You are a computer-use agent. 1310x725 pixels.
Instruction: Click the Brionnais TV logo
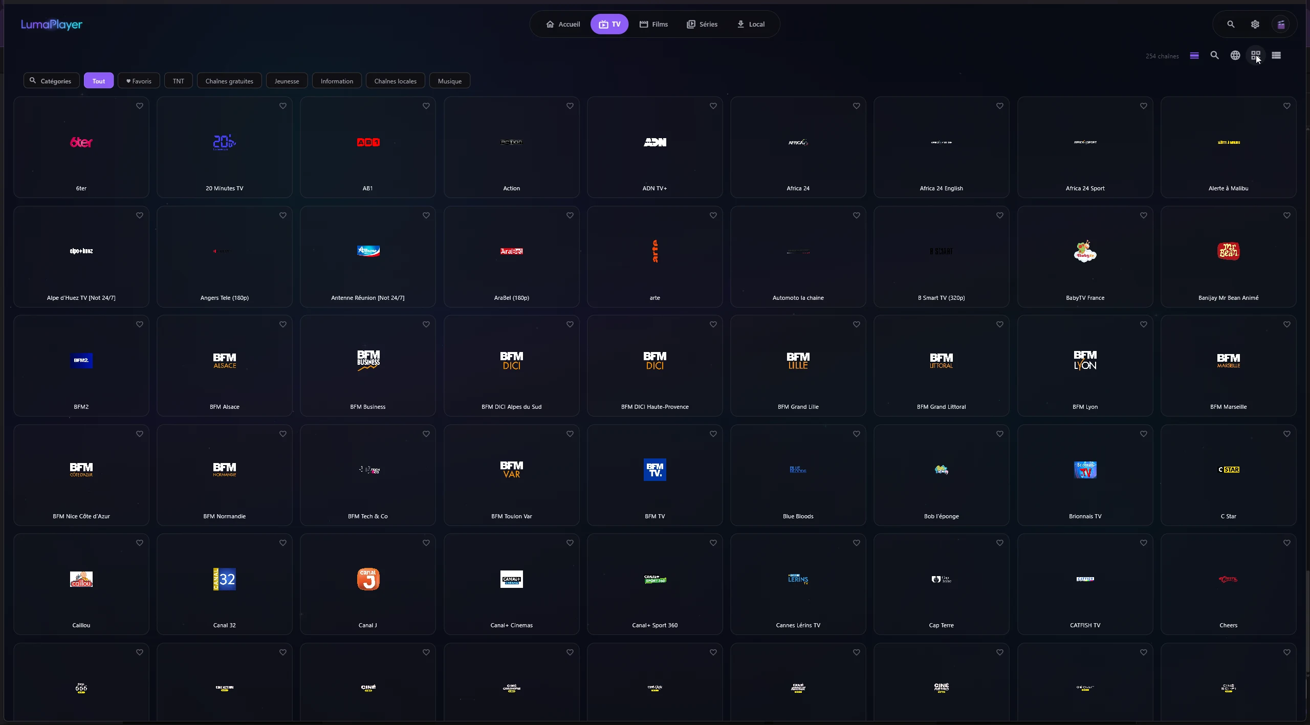[x=1085, y=470]
